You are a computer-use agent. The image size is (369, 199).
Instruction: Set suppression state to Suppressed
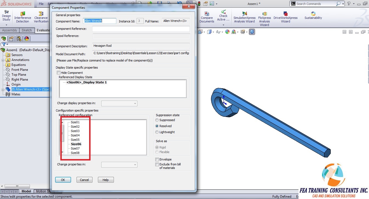point(157,120)
